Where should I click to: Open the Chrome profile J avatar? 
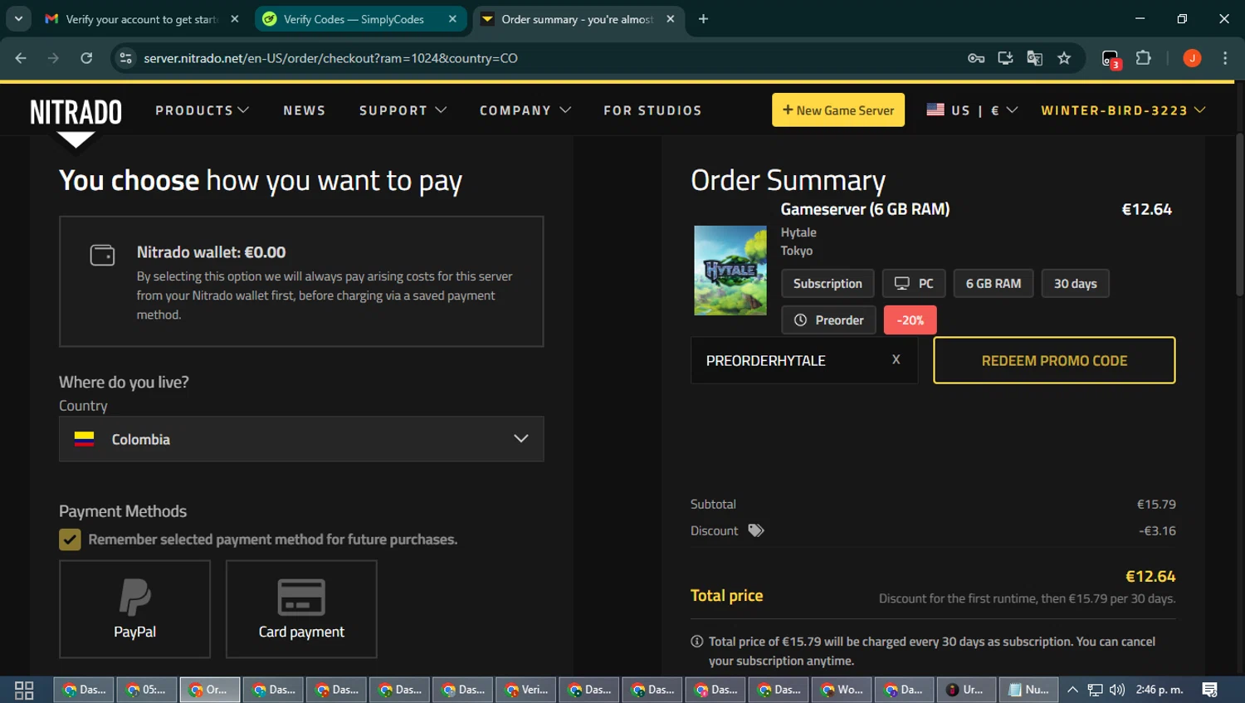click(1192, 58)
